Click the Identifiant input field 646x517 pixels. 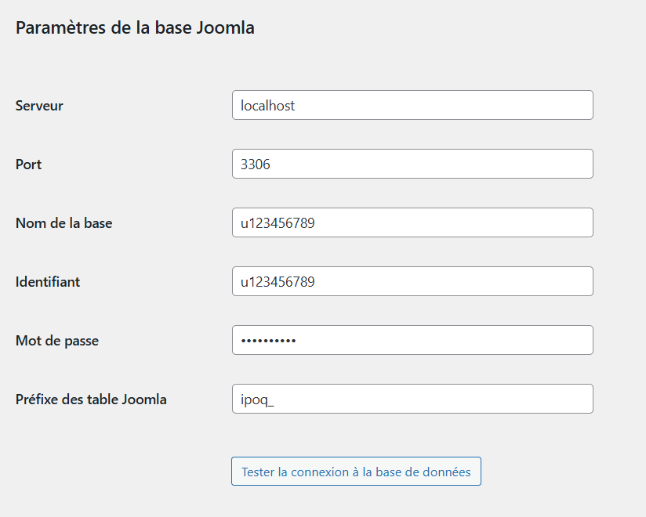point(412,281)
